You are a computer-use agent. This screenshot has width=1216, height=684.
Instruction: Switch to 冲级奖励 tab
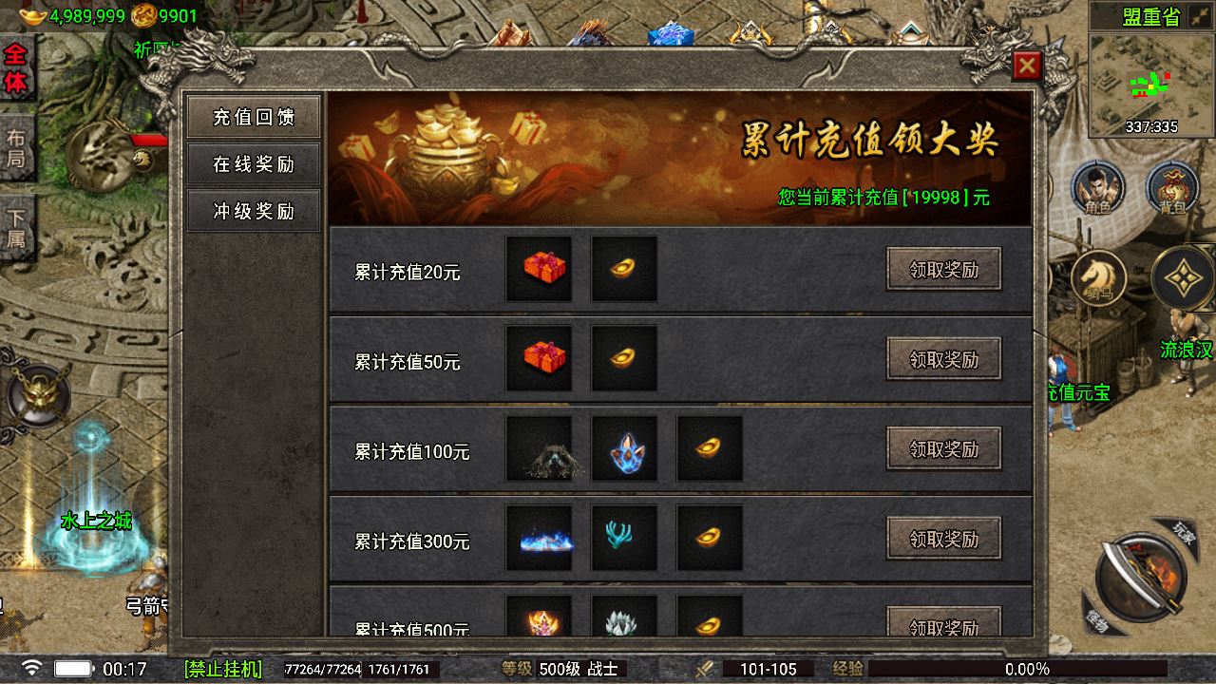(x=254, y=211)
